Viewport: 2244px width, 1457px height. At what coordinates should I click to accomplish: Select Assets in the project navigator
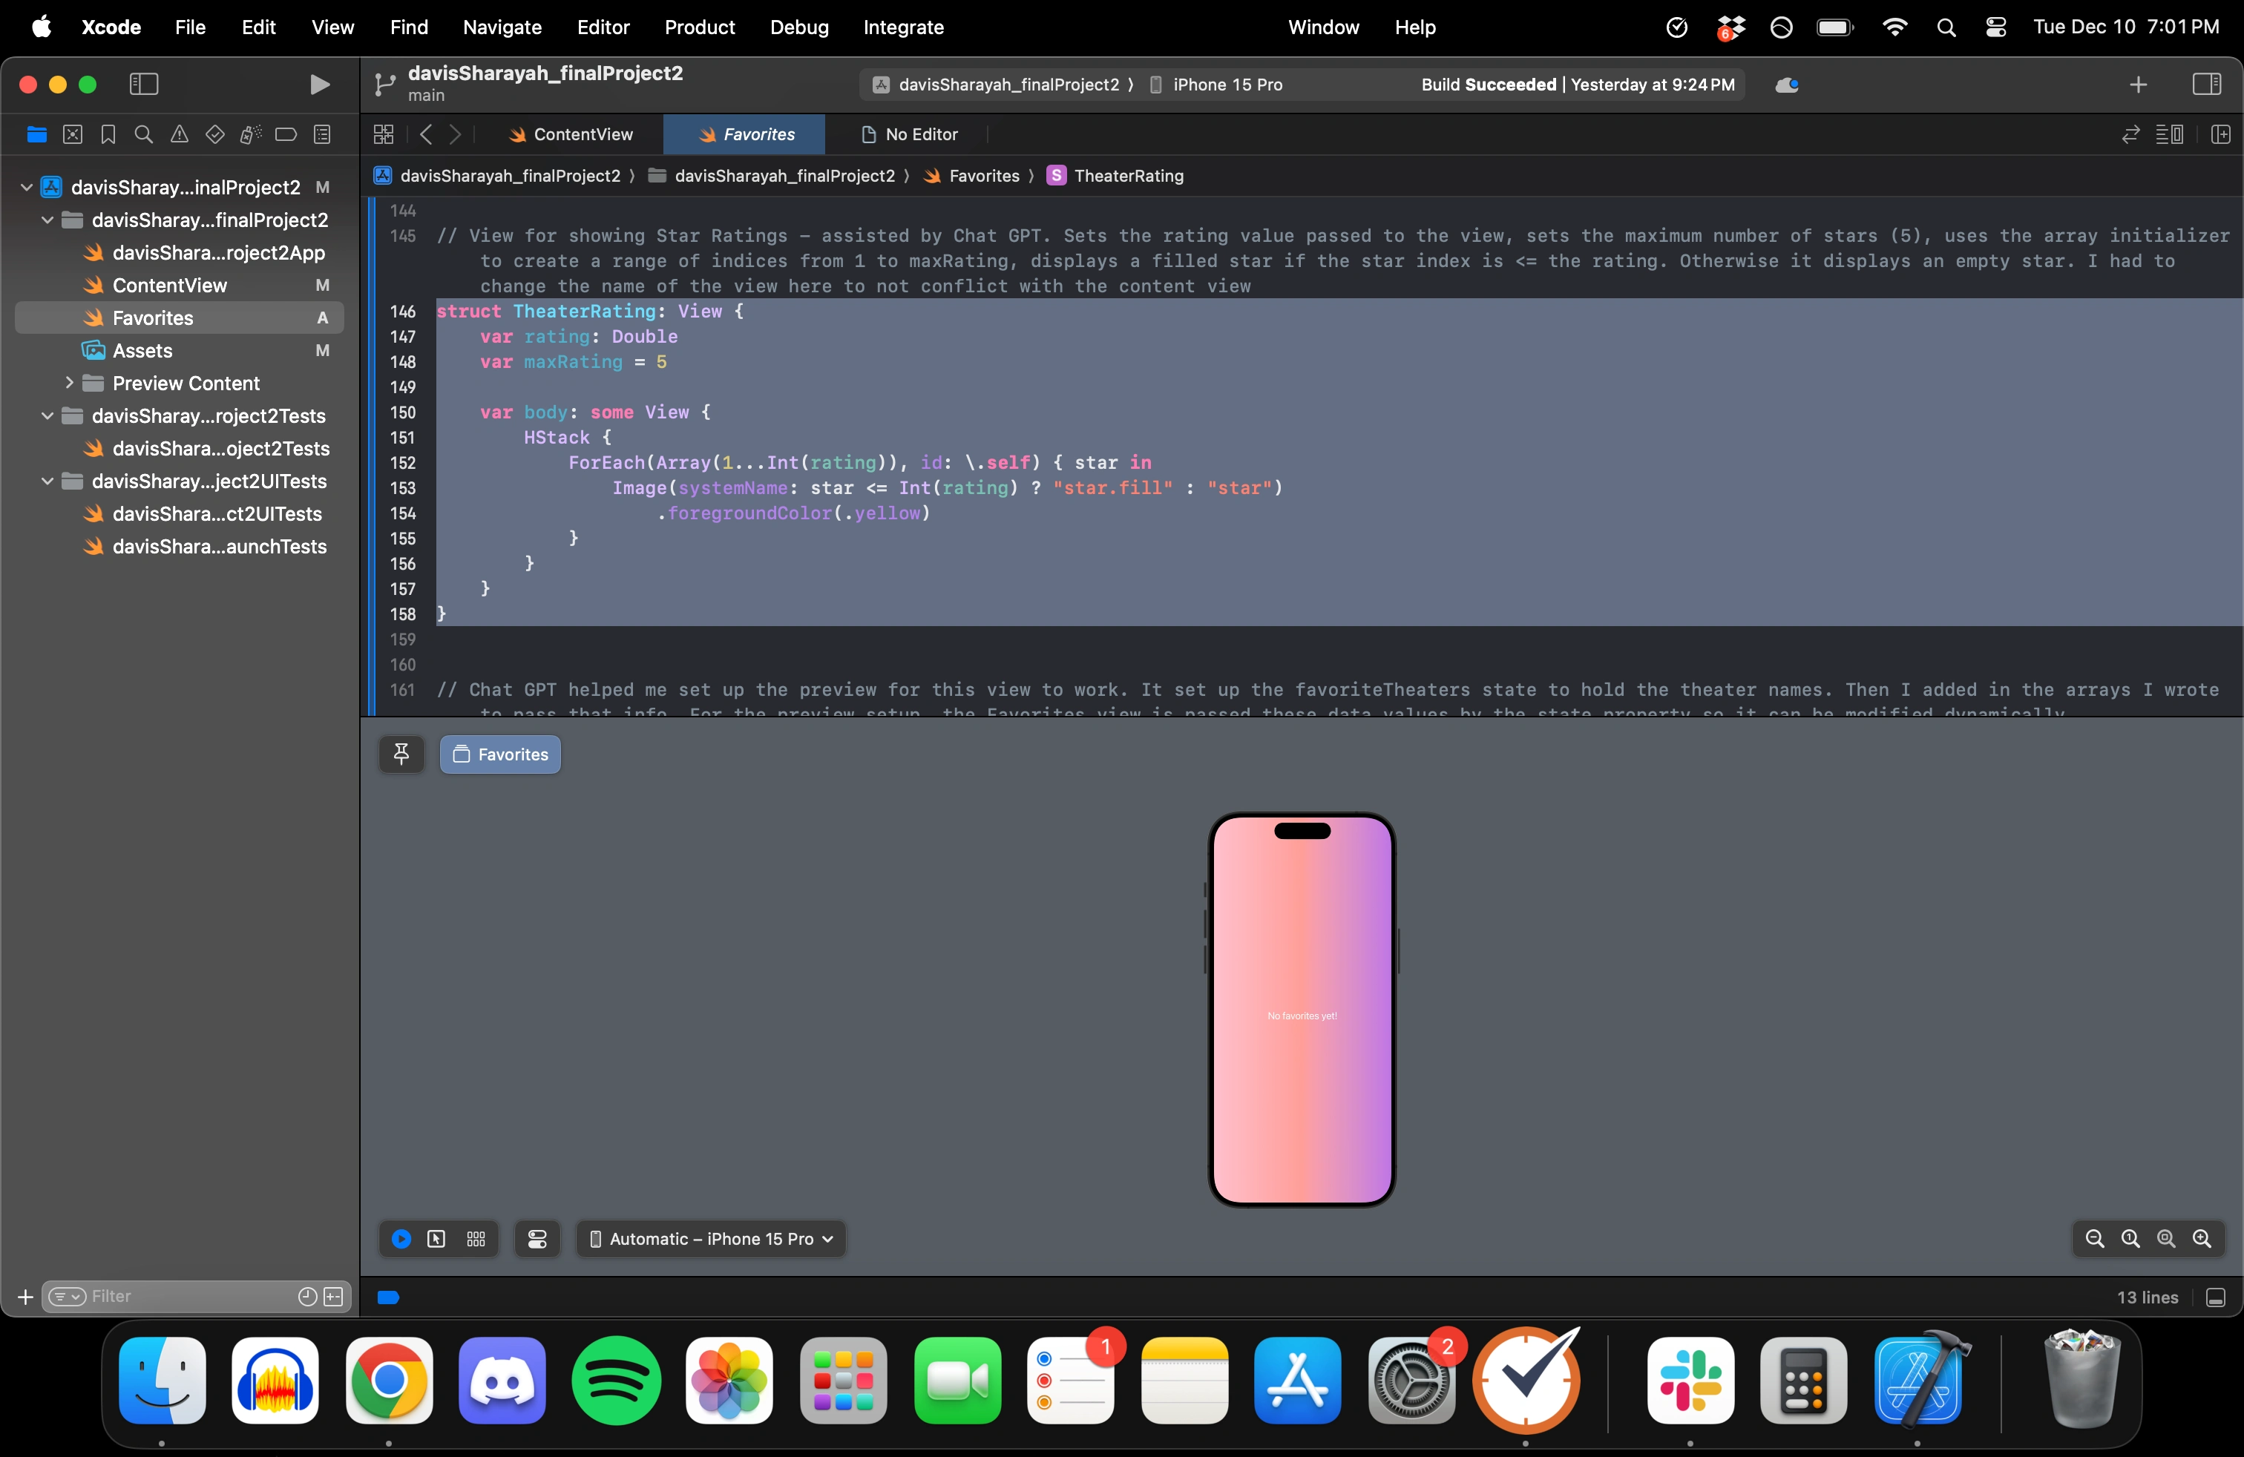(x=142, y=351)
